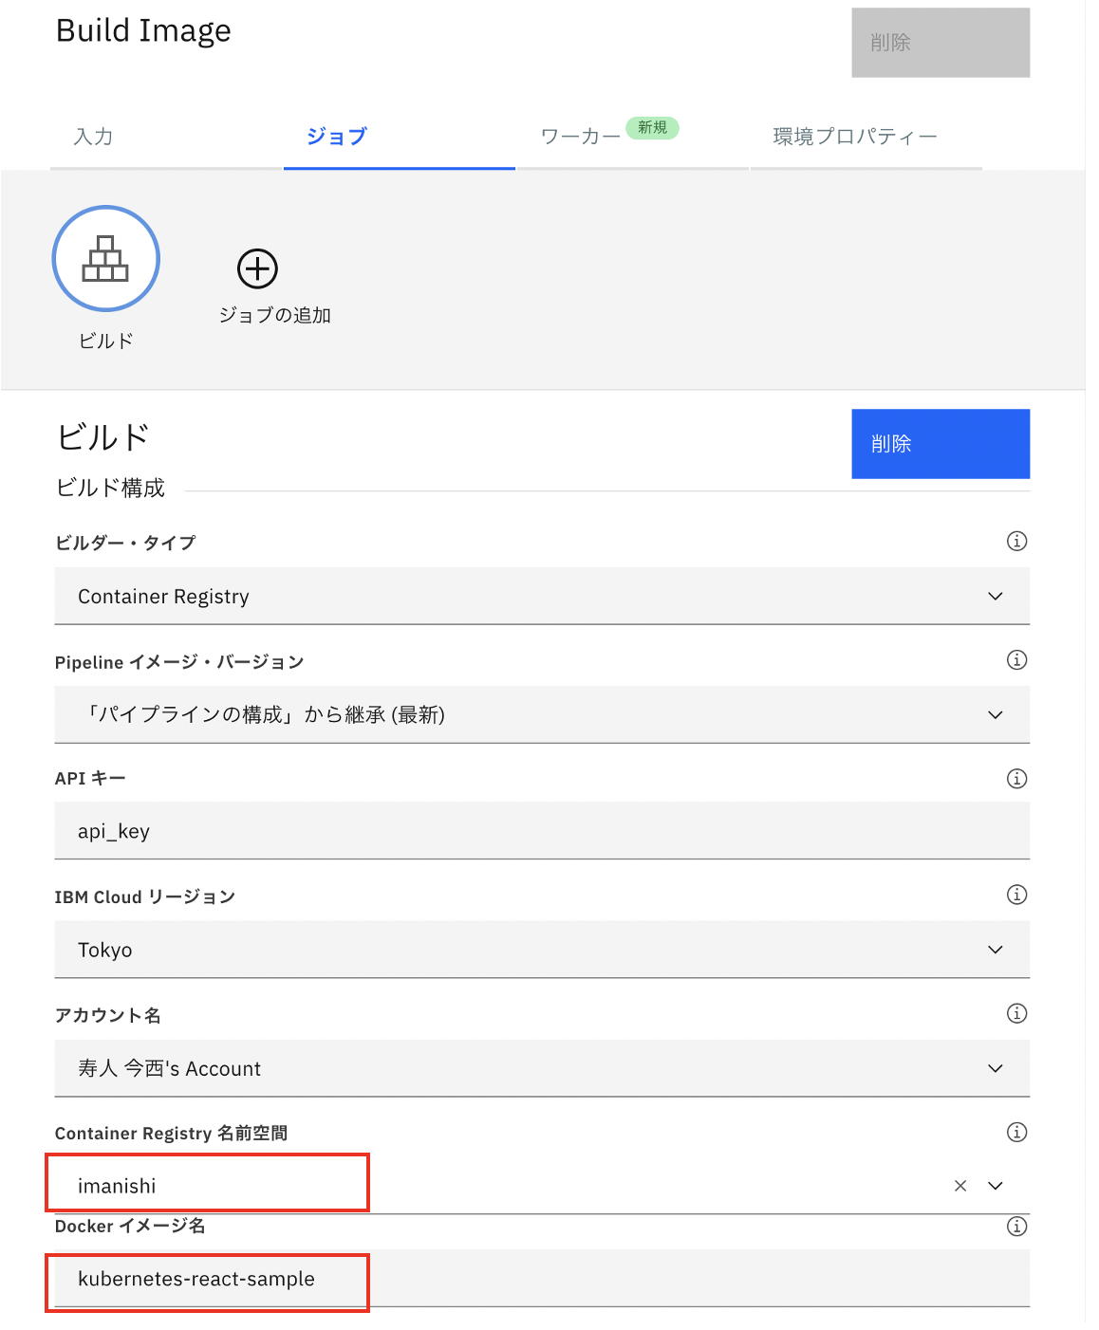Screen dimensions: 1099x1330
Task: Open the info icon for アカウント名
Action: (x=1016, y=1013)
